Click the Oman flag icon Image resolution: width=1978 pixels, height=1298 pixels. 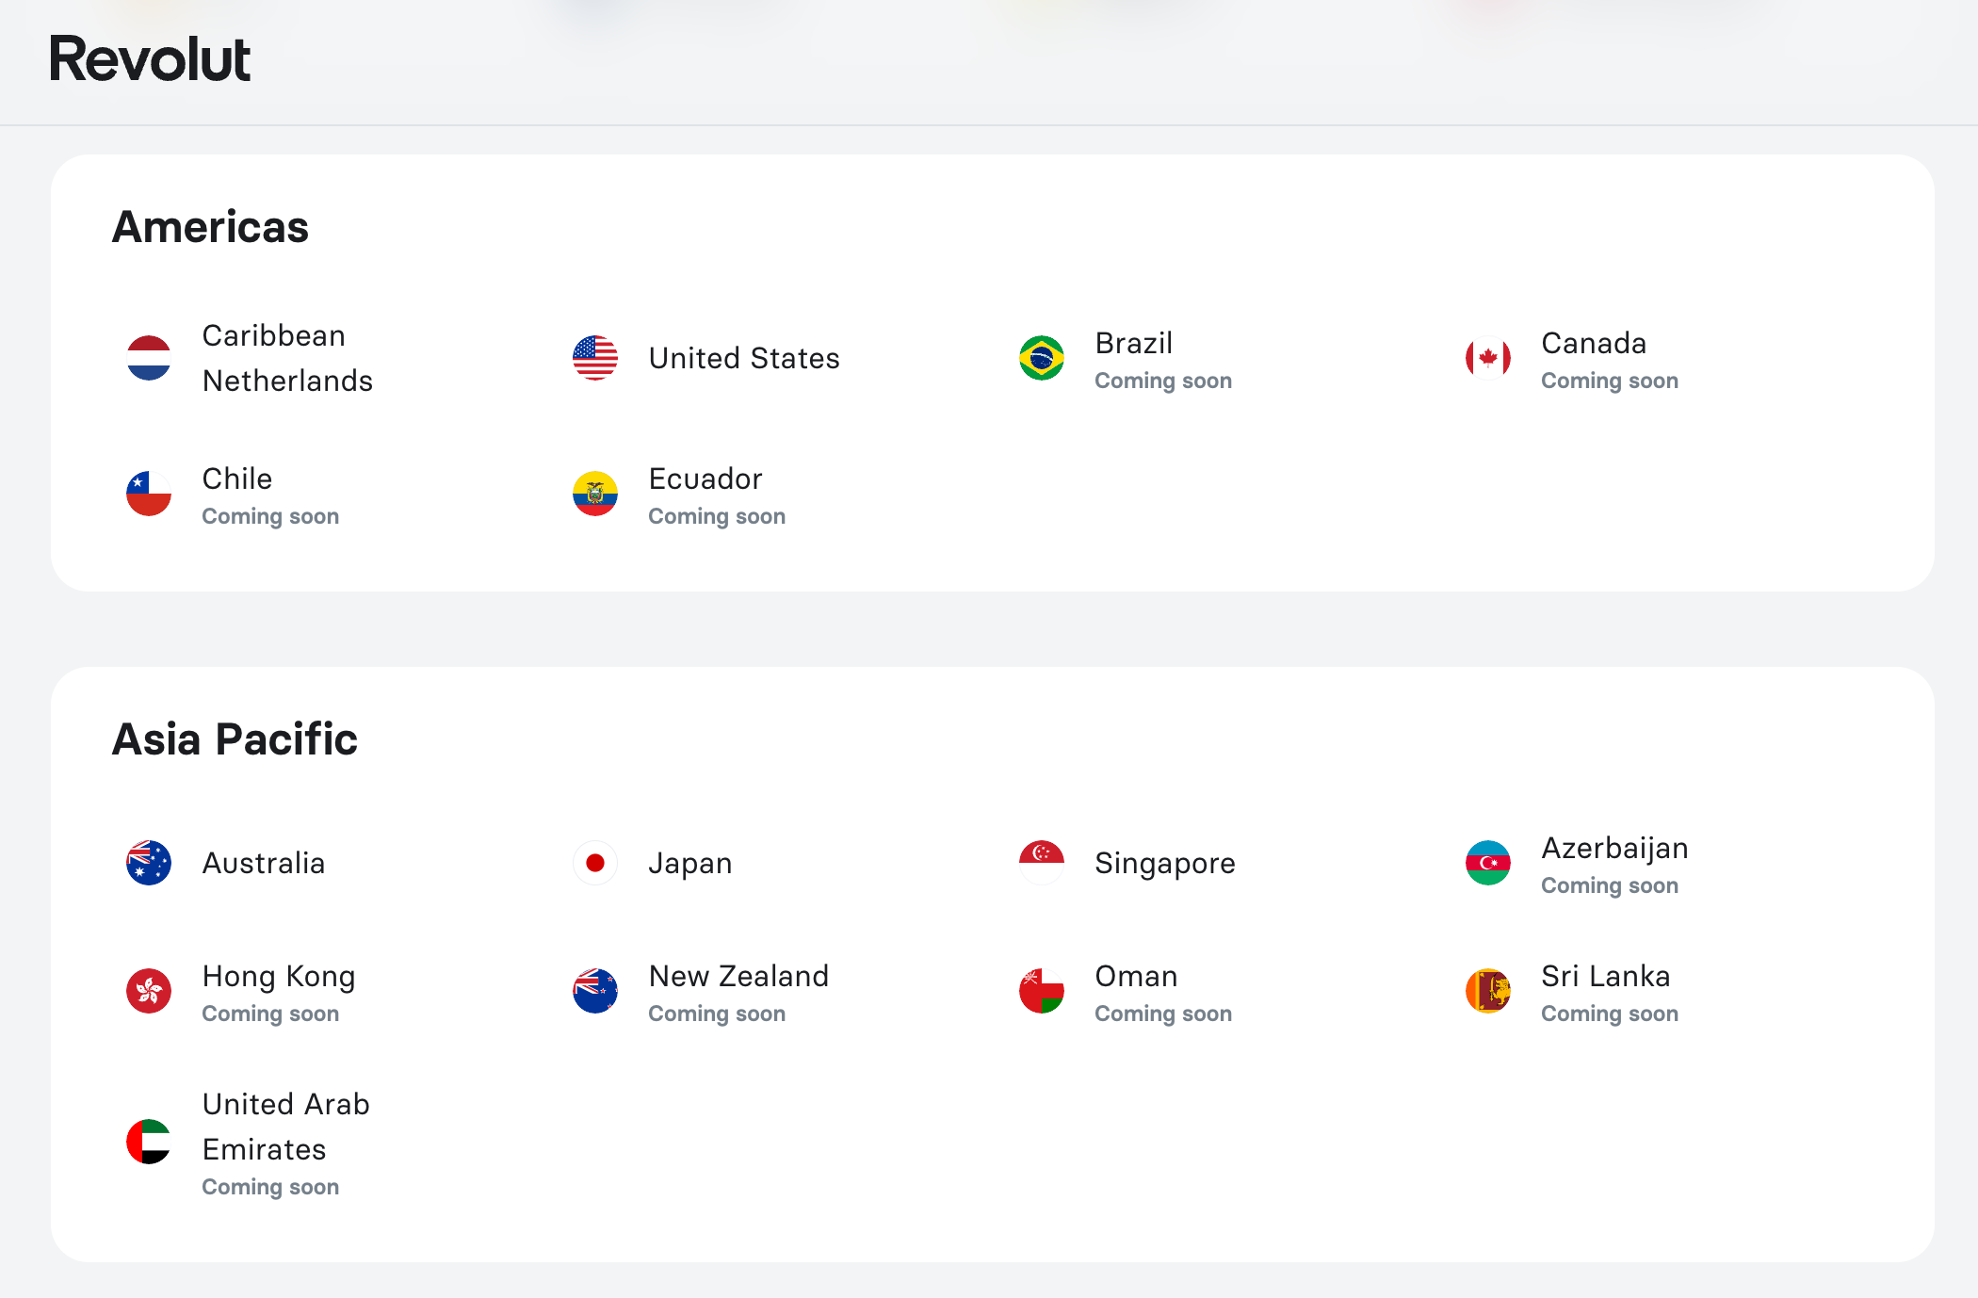click(1041, 991)
